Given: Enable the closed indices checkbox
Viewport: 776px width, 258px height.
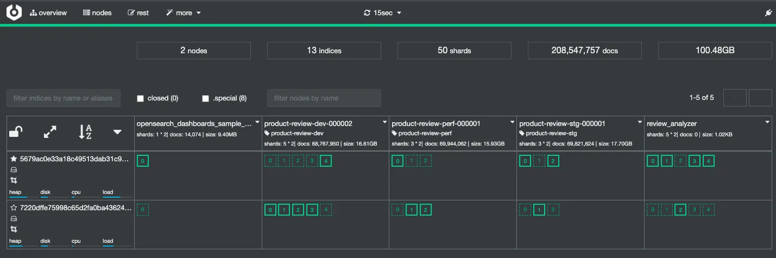Looking at the screenshot, I should click(141, 98).
